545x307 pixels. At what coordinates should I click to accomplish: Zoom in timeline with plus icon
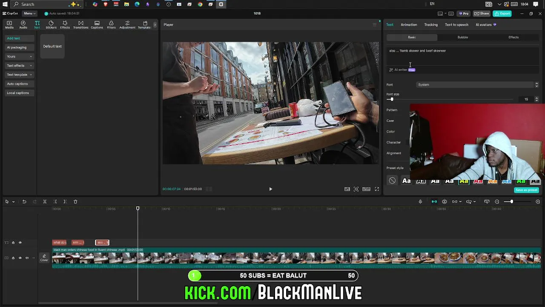(538, 202)
